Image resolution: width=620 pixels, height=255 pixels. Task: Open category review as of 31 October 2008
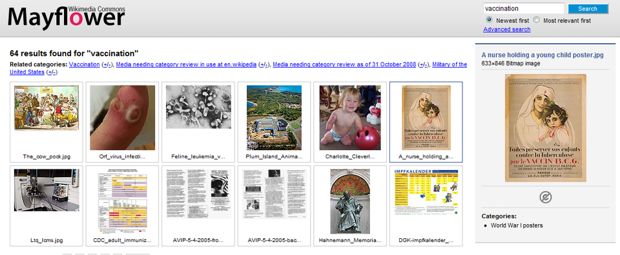344,64
